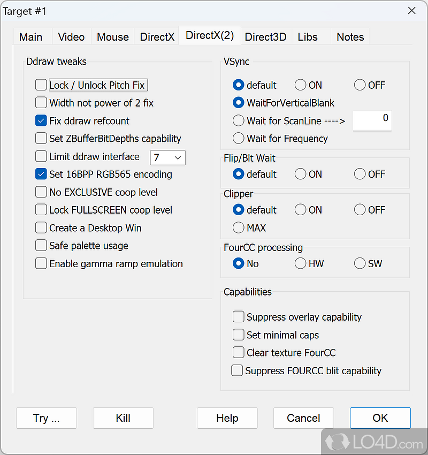Image resolution: width=428 pixels, height=455 pixels.
Task: Switch to the Libs tab
Action: (x=308, y=37)
